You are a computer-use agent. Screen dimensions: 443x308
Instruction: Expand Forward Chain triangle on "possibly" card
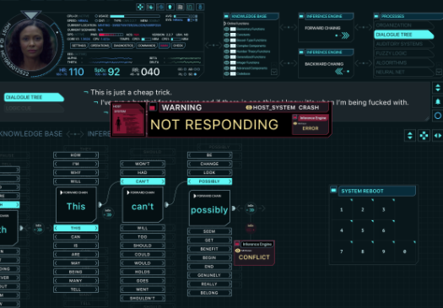[x=195, y=196]
